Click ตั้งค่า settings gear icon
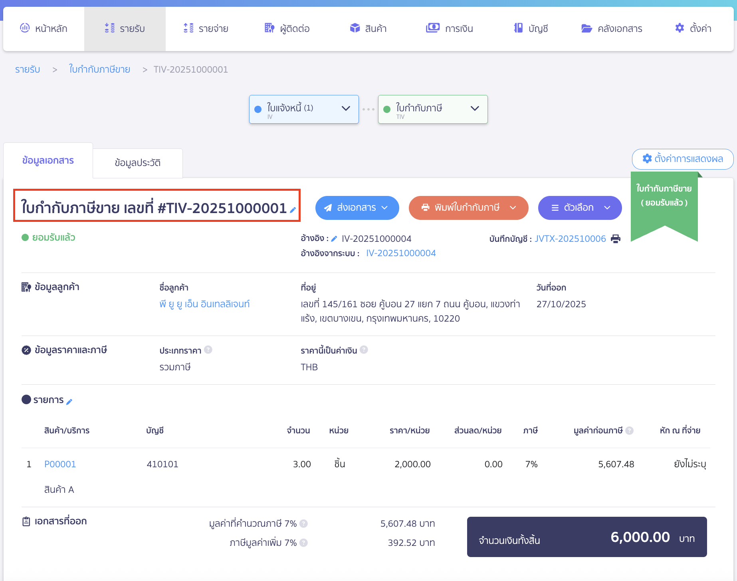Image resolution: width=737 pixels, height=581 pixels. (679, 28)
